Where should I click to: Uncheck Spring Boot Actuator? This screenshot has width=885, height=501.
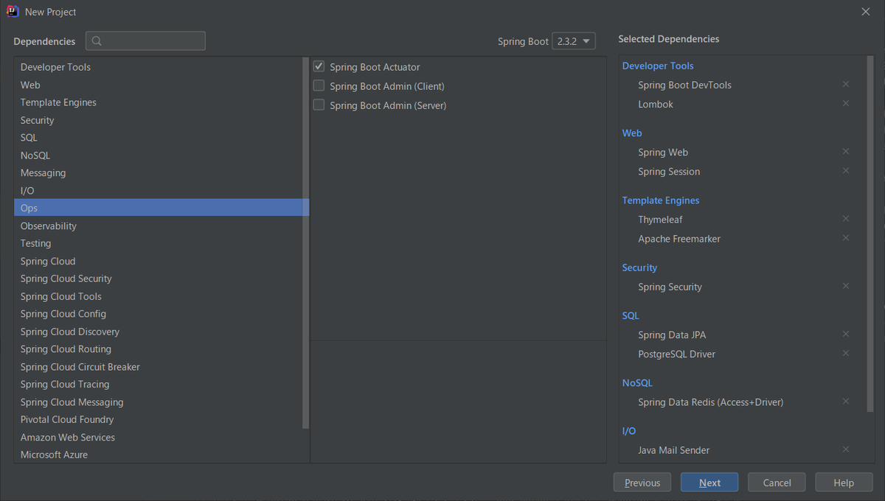point(319,66)
